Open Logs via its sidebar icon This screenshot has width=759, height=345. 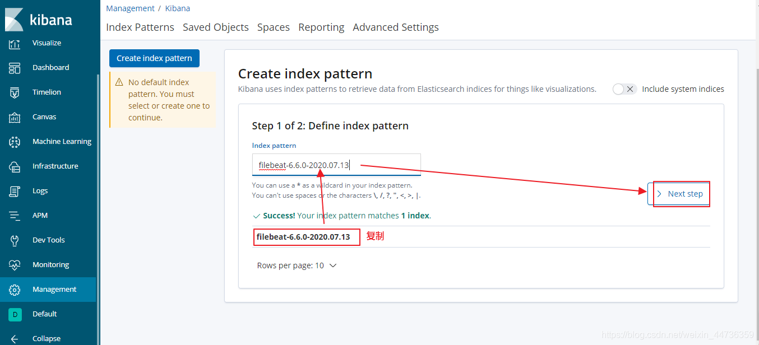[x=15, y=191]
